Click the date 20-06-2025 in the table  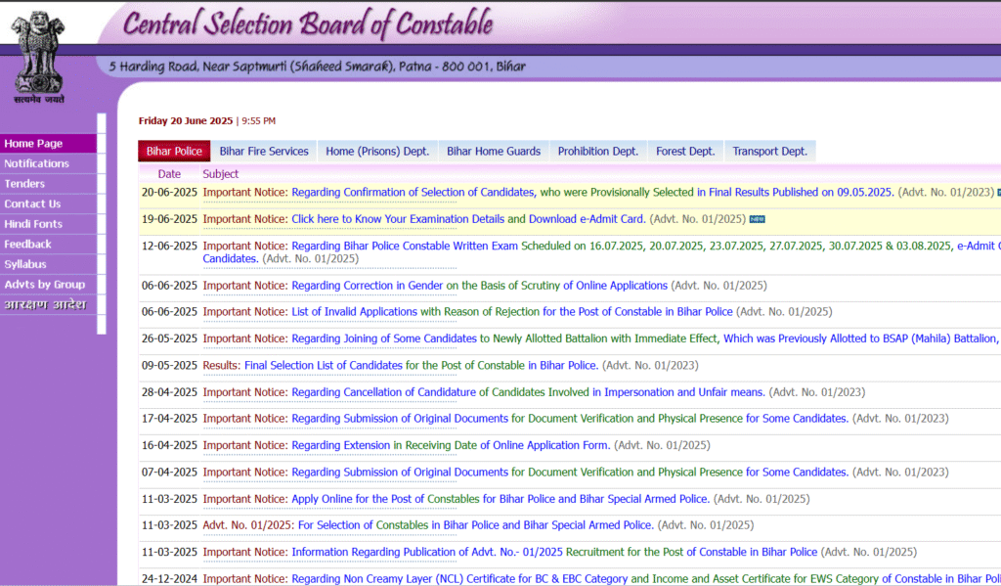point(169,193)
